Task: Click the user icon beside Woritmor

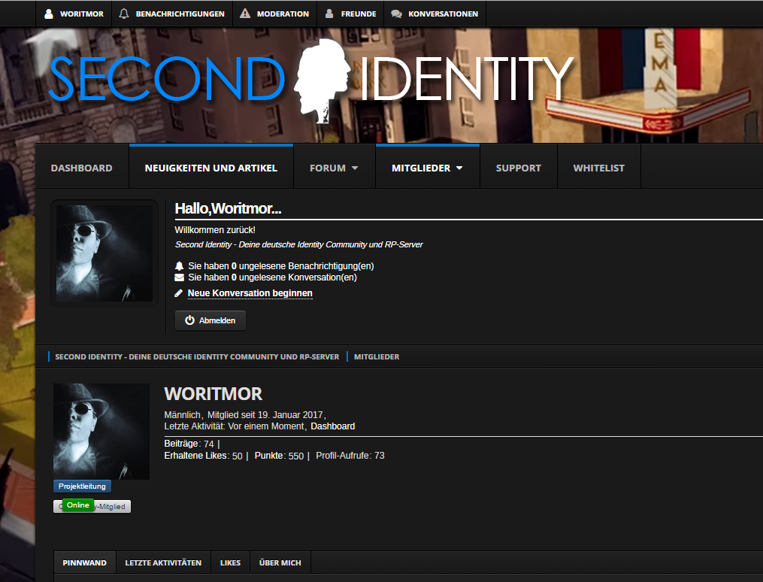Action: (49, 14)
